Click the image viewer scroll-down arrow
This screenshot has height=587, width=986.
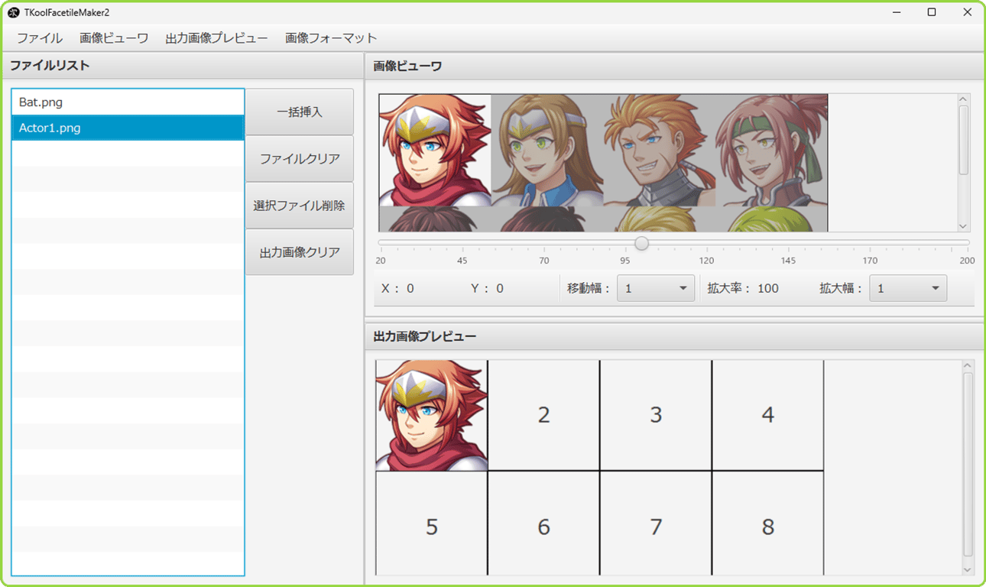pyautogui.click(x=963, y=226)
